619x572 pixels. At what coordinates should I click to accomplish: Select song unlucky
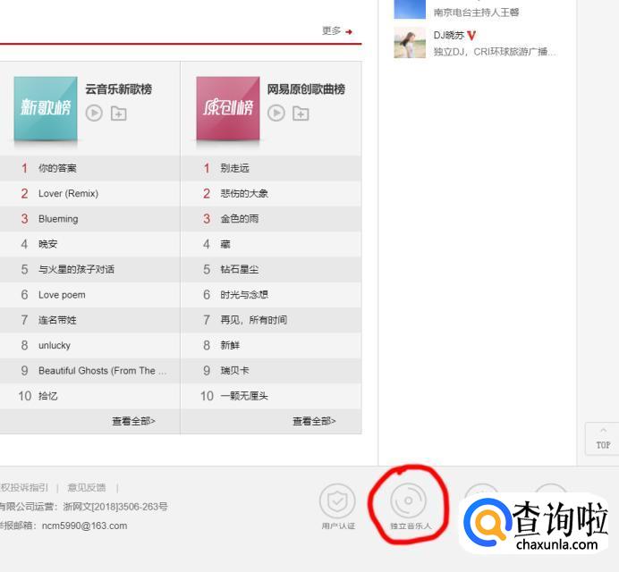click(55, 345)
